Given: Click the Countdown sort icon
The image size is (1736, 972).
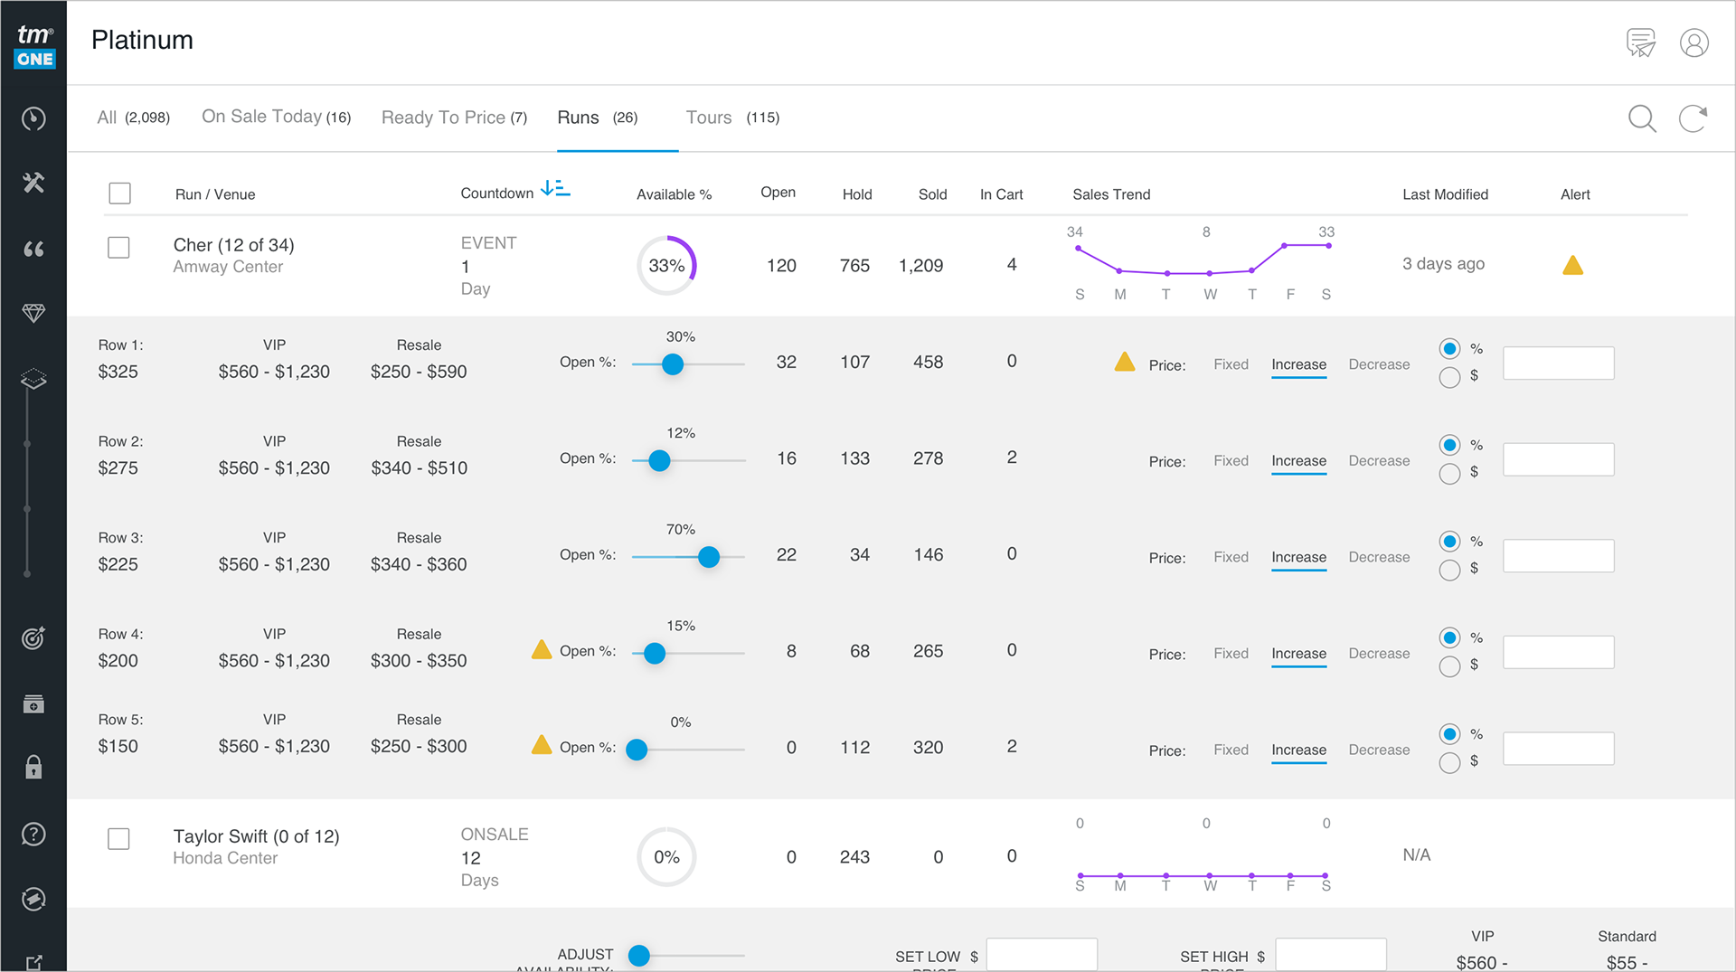Looking at the screenshot, I should 555,188.
